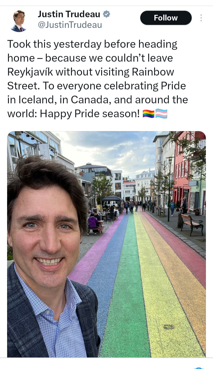Click the cloudy sky in the photo
The height and width of the screenshot is (369, 213).
118,151
